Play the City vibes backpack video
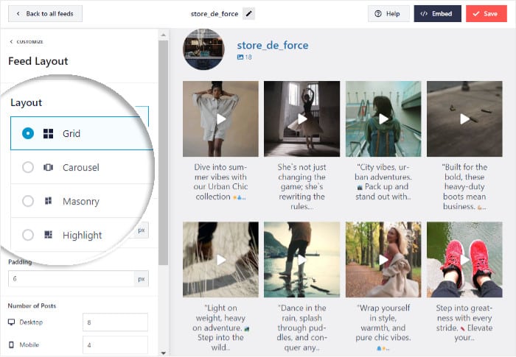 tap(383, 119)
